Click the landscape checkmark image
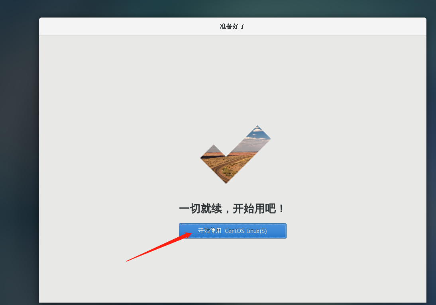The width and height of the screenshot is (436, 305). [235, 154]
